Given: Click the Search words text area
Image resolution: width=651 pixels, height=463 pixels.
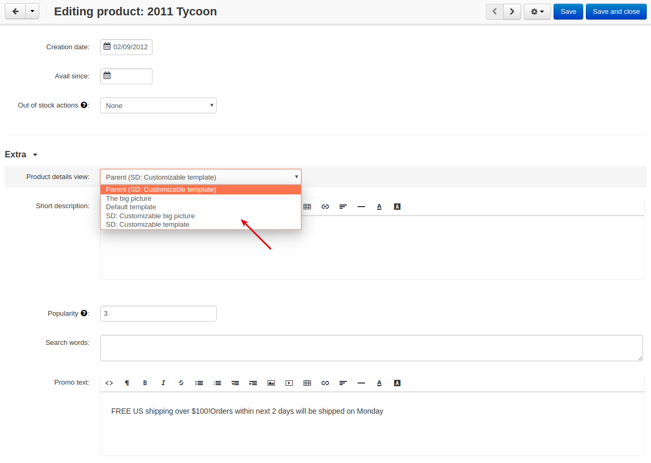Looking at the screenshot, I should (x=371, y=348).
